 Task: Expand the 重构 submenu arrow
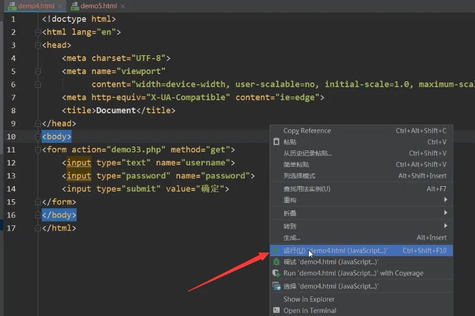click(x=445, y=200)
